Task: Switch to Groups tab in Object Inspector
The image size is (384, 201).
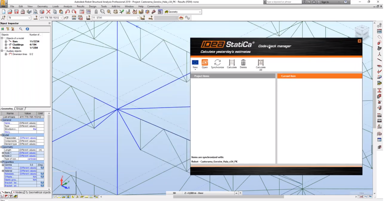Action: click(20, 109)
